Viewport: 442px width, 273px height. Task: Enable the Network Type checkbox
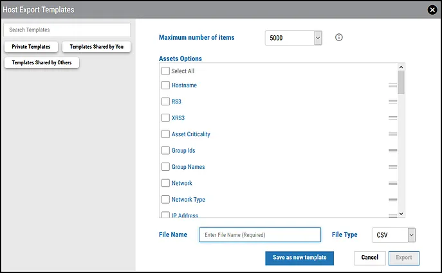pos(165,199)
